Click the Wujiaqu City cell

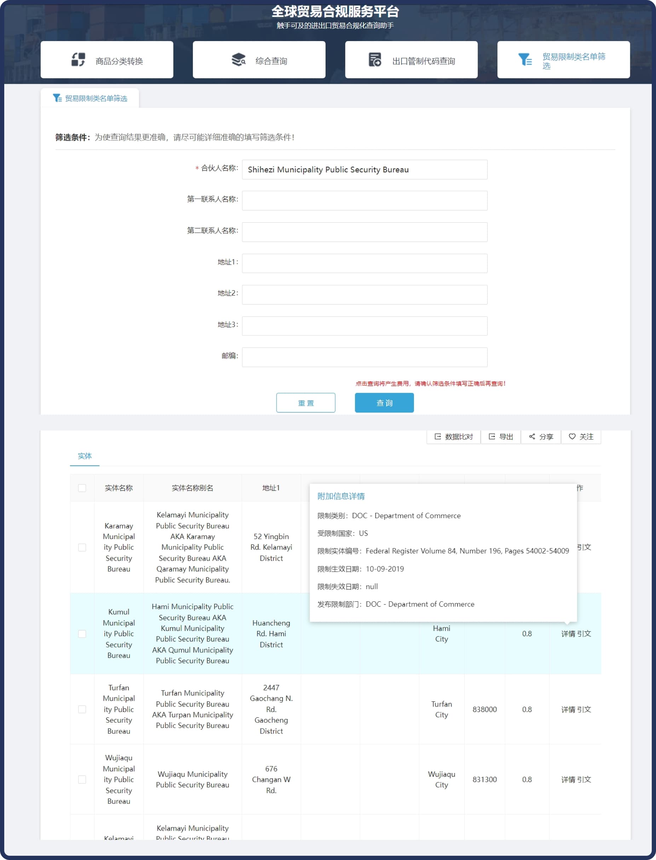[x=442, y=779]
